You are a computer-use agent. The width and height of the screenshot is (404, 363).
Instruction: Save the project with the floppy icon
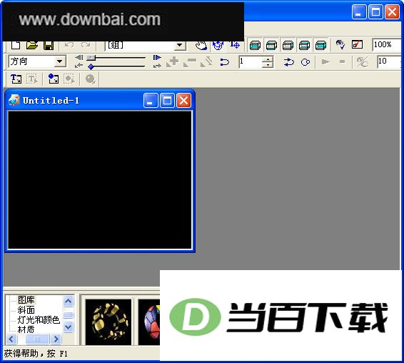click(49, 46)
